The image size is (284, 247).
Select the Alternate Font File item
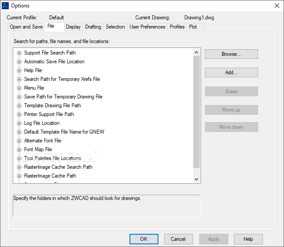43,141
